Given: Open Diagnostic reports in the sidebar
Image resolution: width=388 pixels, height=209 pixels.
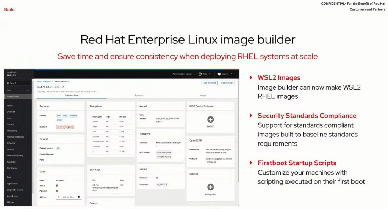Looking at the screenshot, I should pyautogui.click(x=15, y=190).
